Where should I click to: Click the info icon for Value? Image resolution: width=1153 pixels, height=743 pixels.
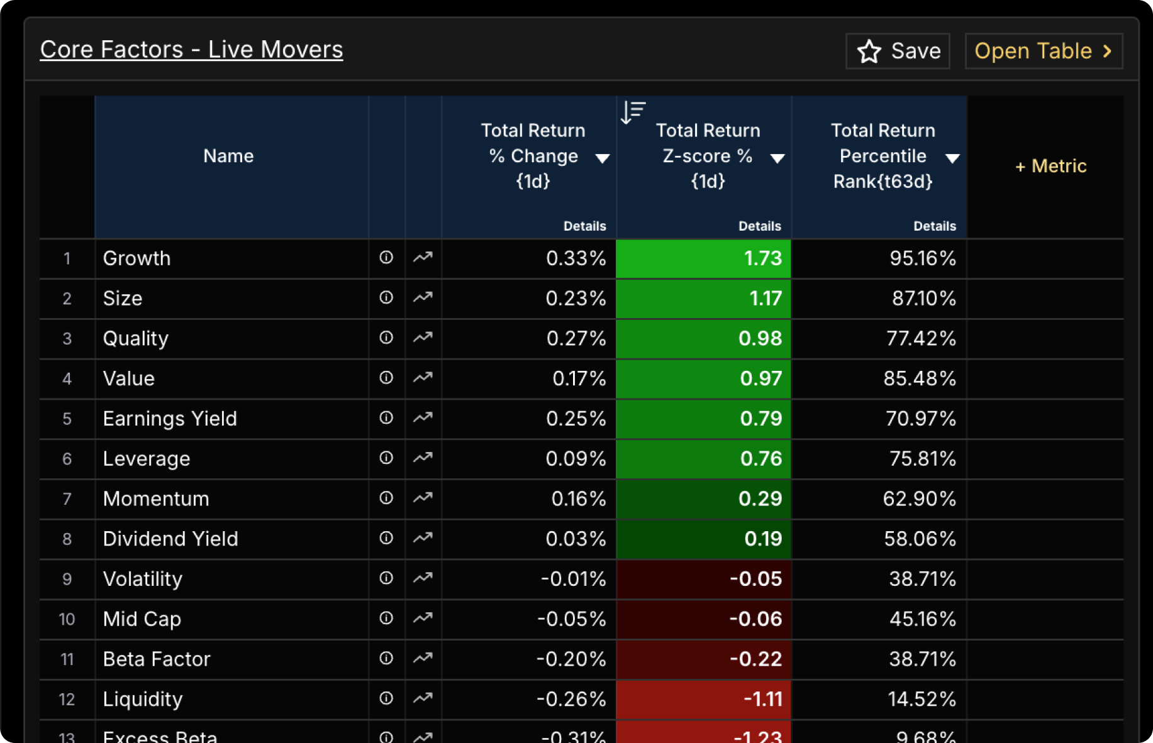tap(386, 377)
